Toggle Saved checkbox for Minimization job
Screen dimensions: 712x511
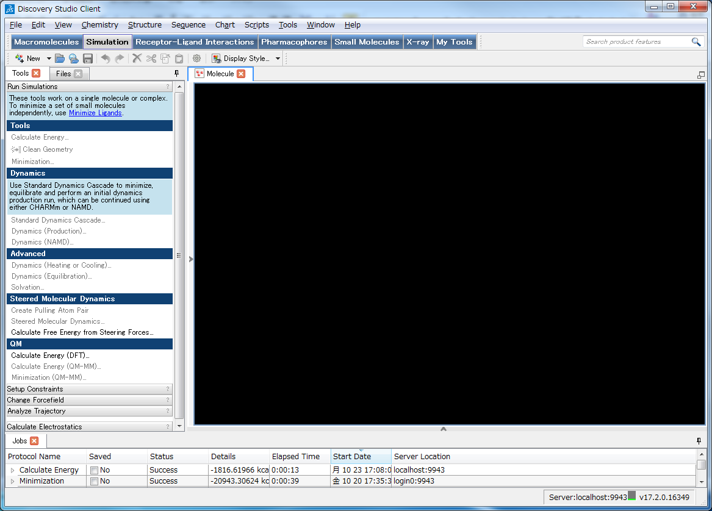click(x=94, y=481)
